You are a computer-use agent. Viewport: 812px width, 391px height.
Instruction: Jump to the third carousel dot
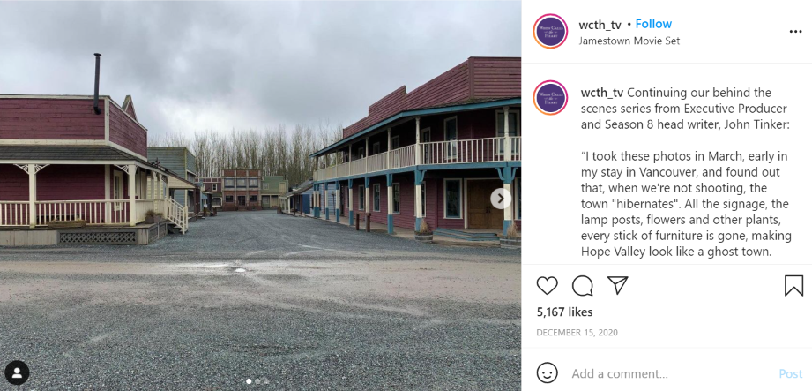pyautogui.click(x=265, y=381)
